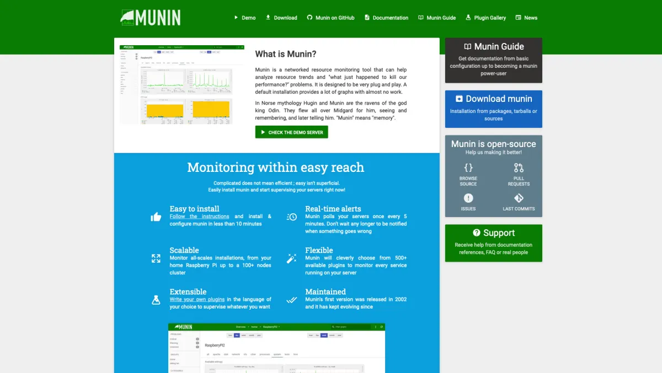The height and width of the screenshot is (373, 662).
Task: Click the Documentation page icon in the navigation
Action: click(x=367, y=18)
